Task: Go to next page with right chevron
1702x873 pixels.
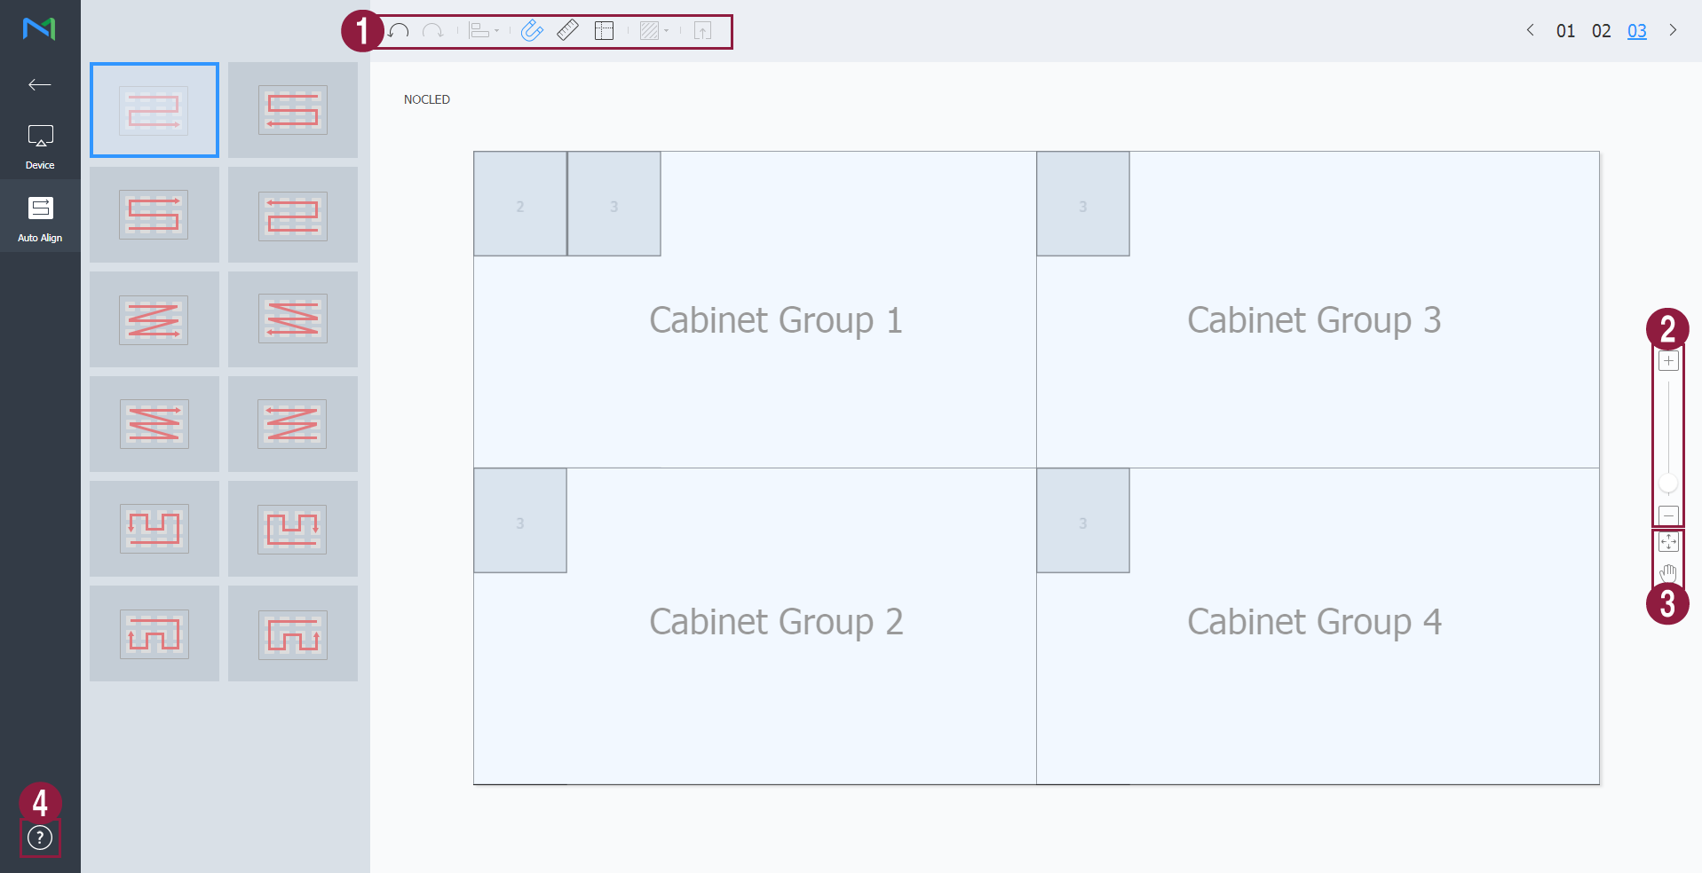Action: 1673,30
